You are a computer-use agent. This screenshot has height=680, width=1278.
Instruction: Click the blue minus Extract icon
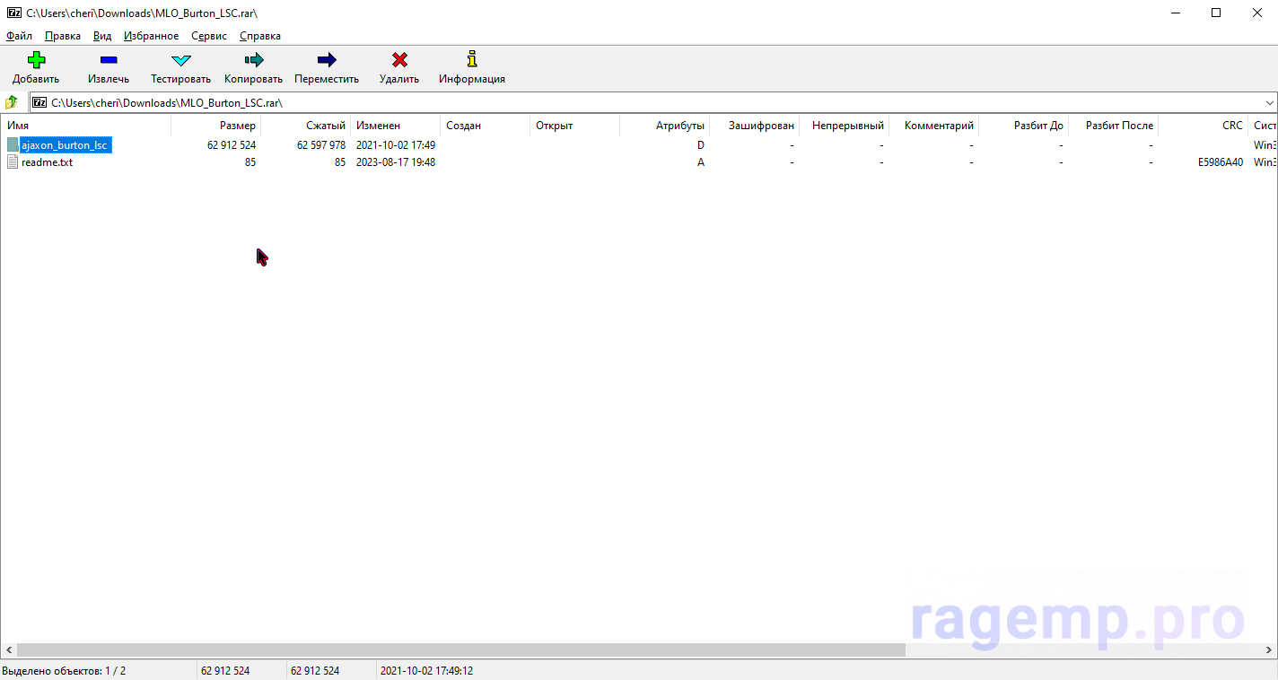(x=109, y=60)
